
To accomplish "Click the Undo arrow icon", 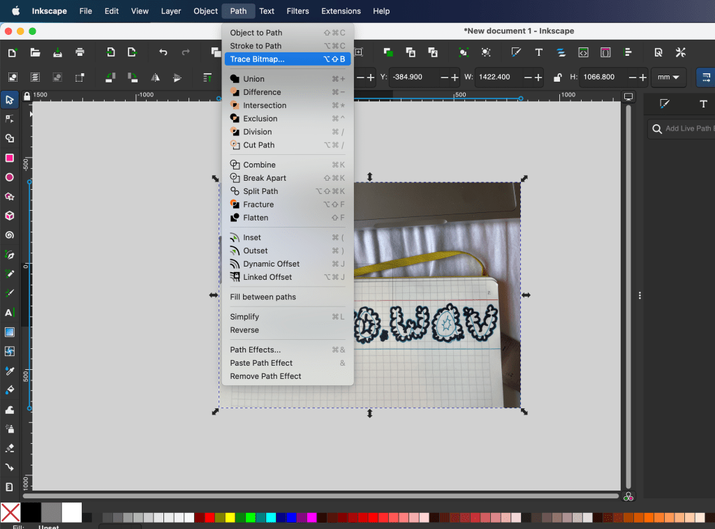I will pos(163,52).
